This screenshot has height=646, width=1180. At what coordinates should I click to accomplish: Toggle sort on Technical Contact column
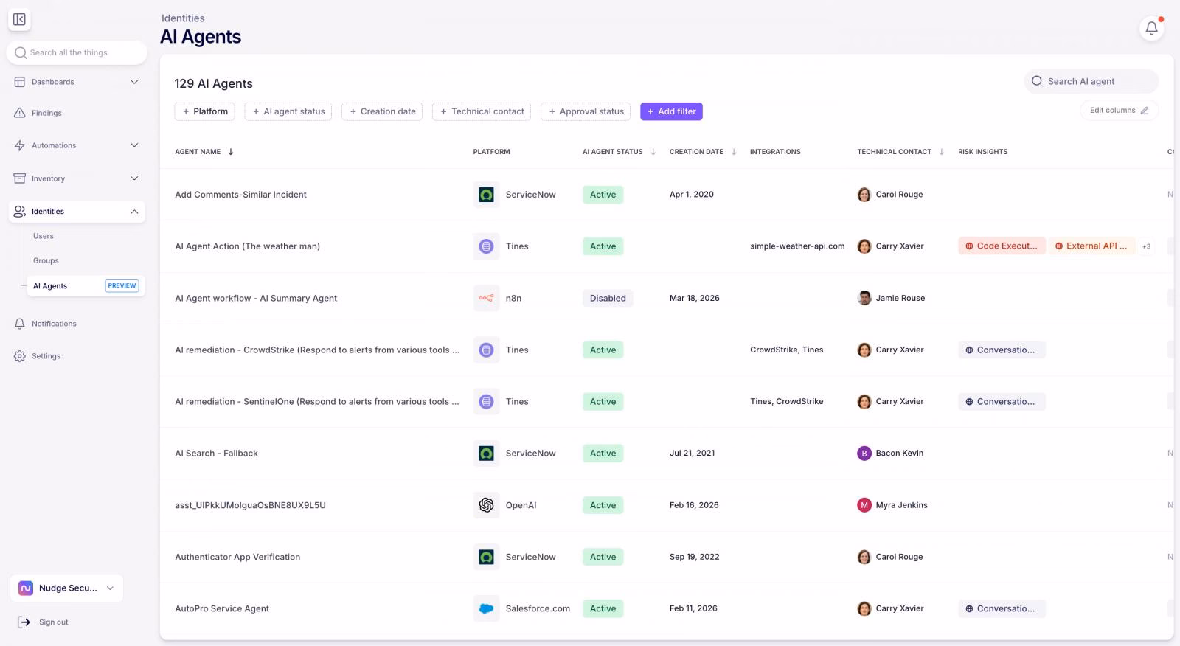tap(941, 152)
